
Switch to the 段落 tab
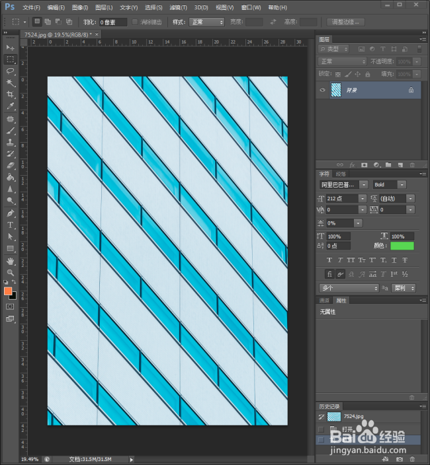click(341, 174)
